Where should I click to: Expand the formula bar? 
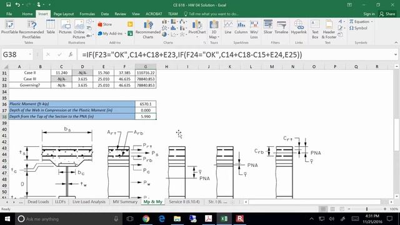(396, 54)
